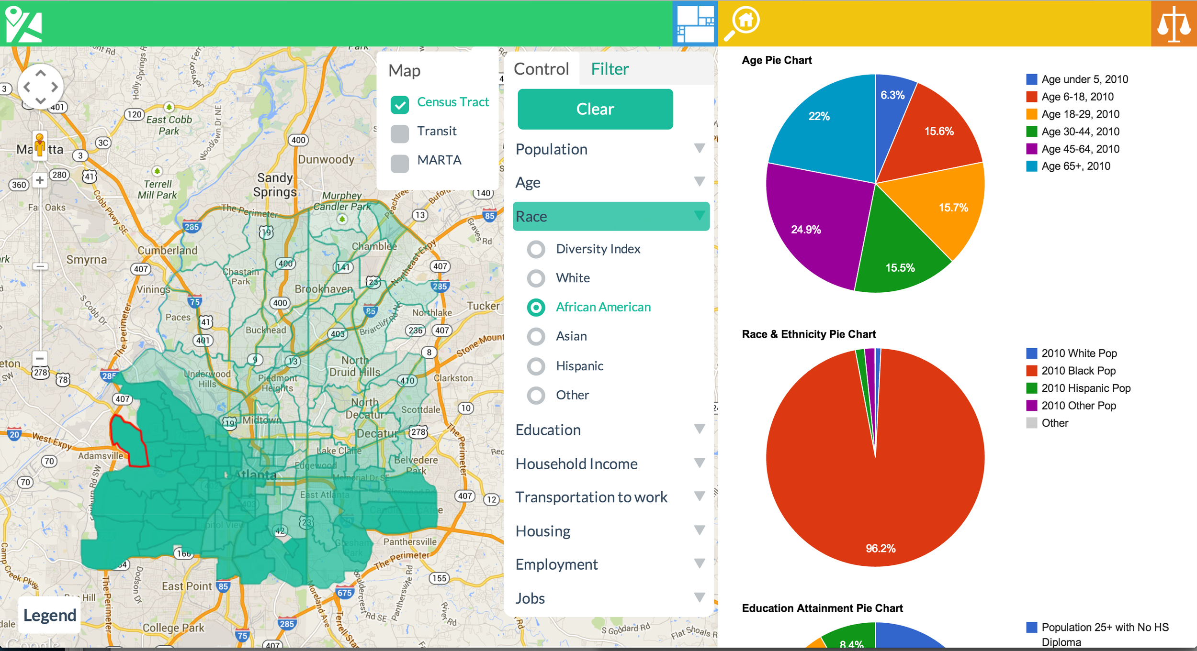Viewport: 1197px width, 651px height.
Task: Expand the Age filter section
Action: coord(611,182)
